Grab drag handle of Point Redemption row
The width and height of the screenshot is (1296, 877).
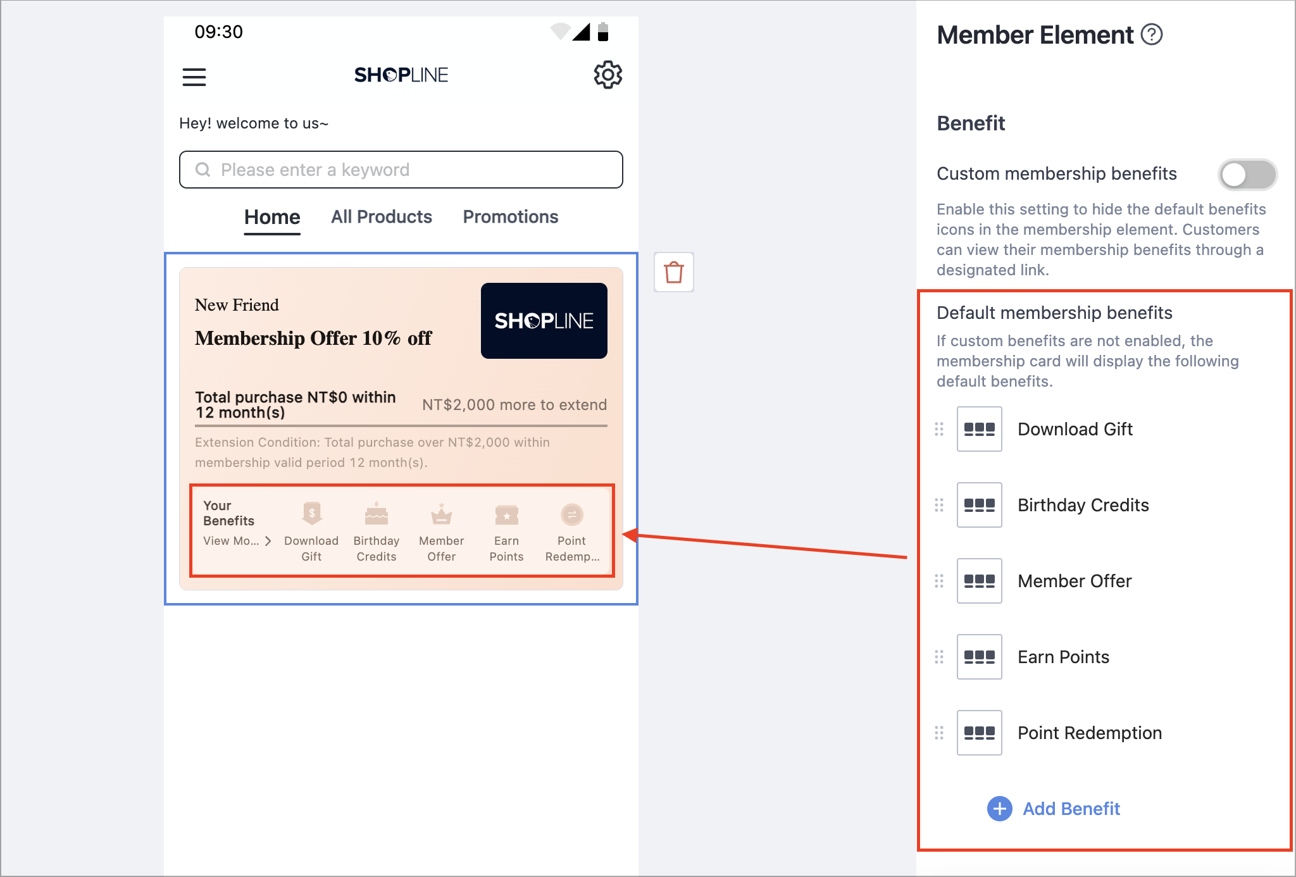pyautogui.click(x=939, y=733)
